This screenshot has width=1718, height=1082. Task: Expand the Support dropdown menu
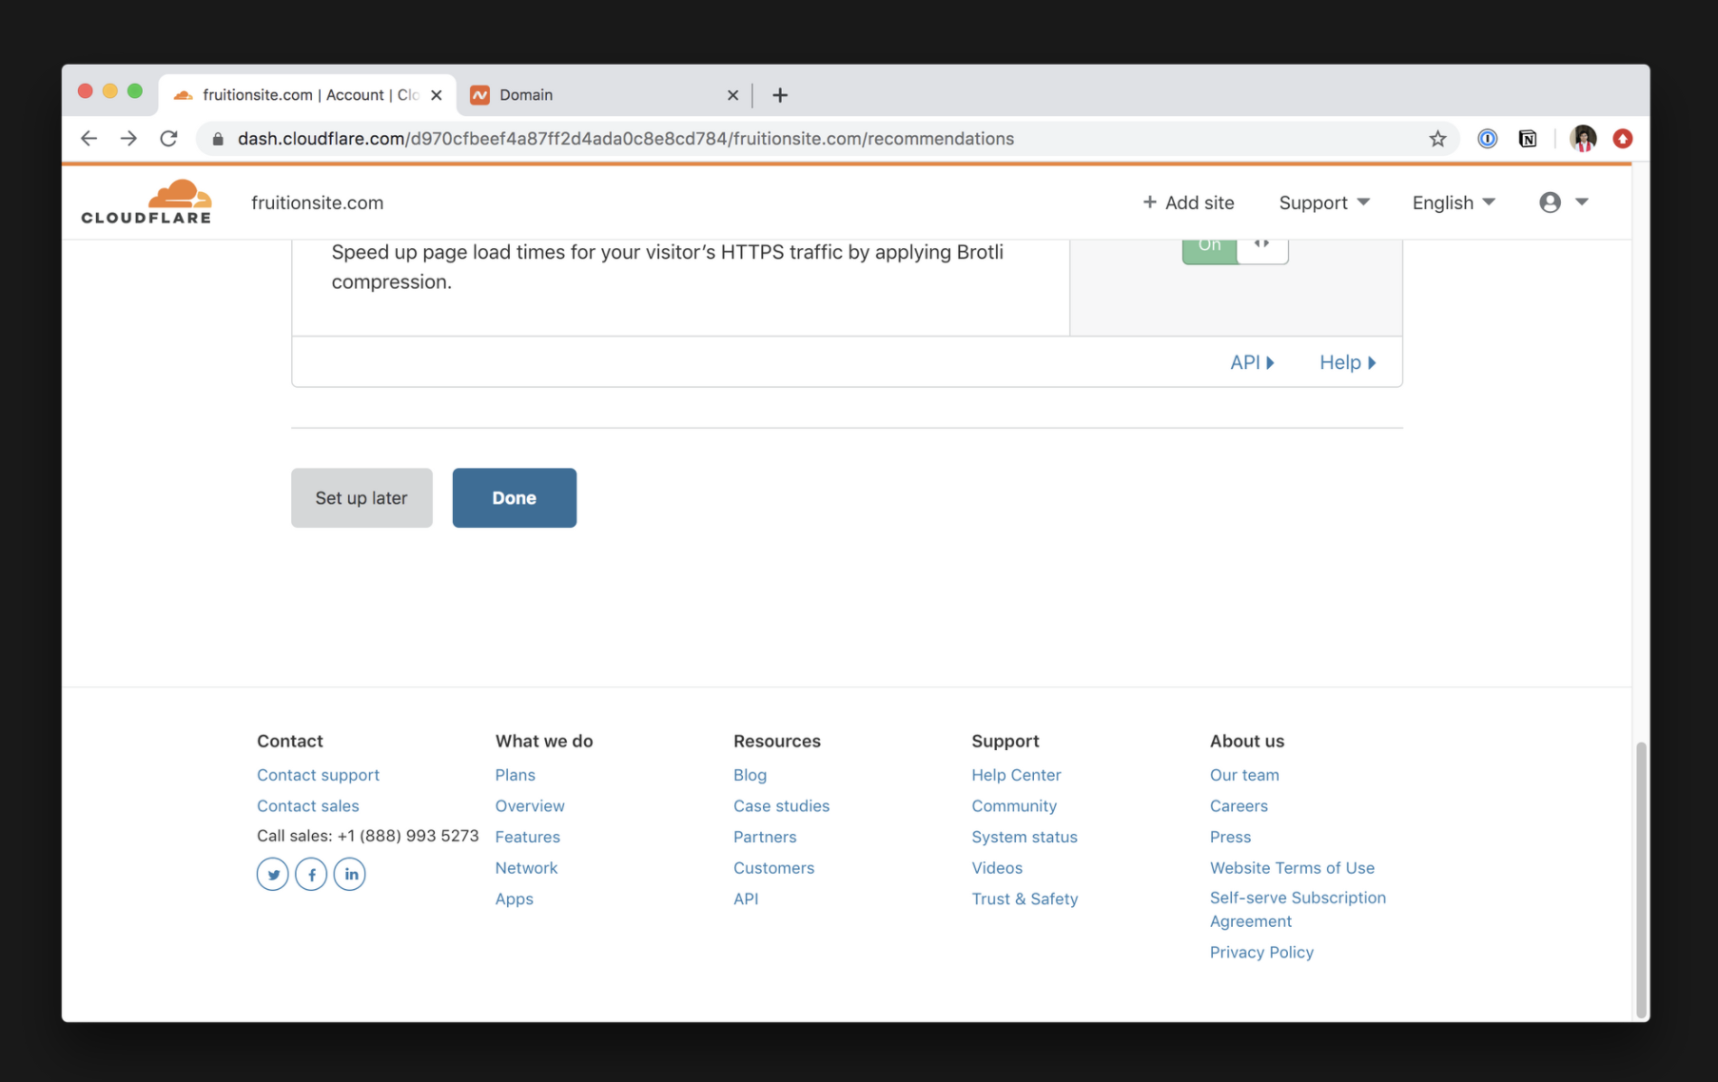pos(1324,203)
